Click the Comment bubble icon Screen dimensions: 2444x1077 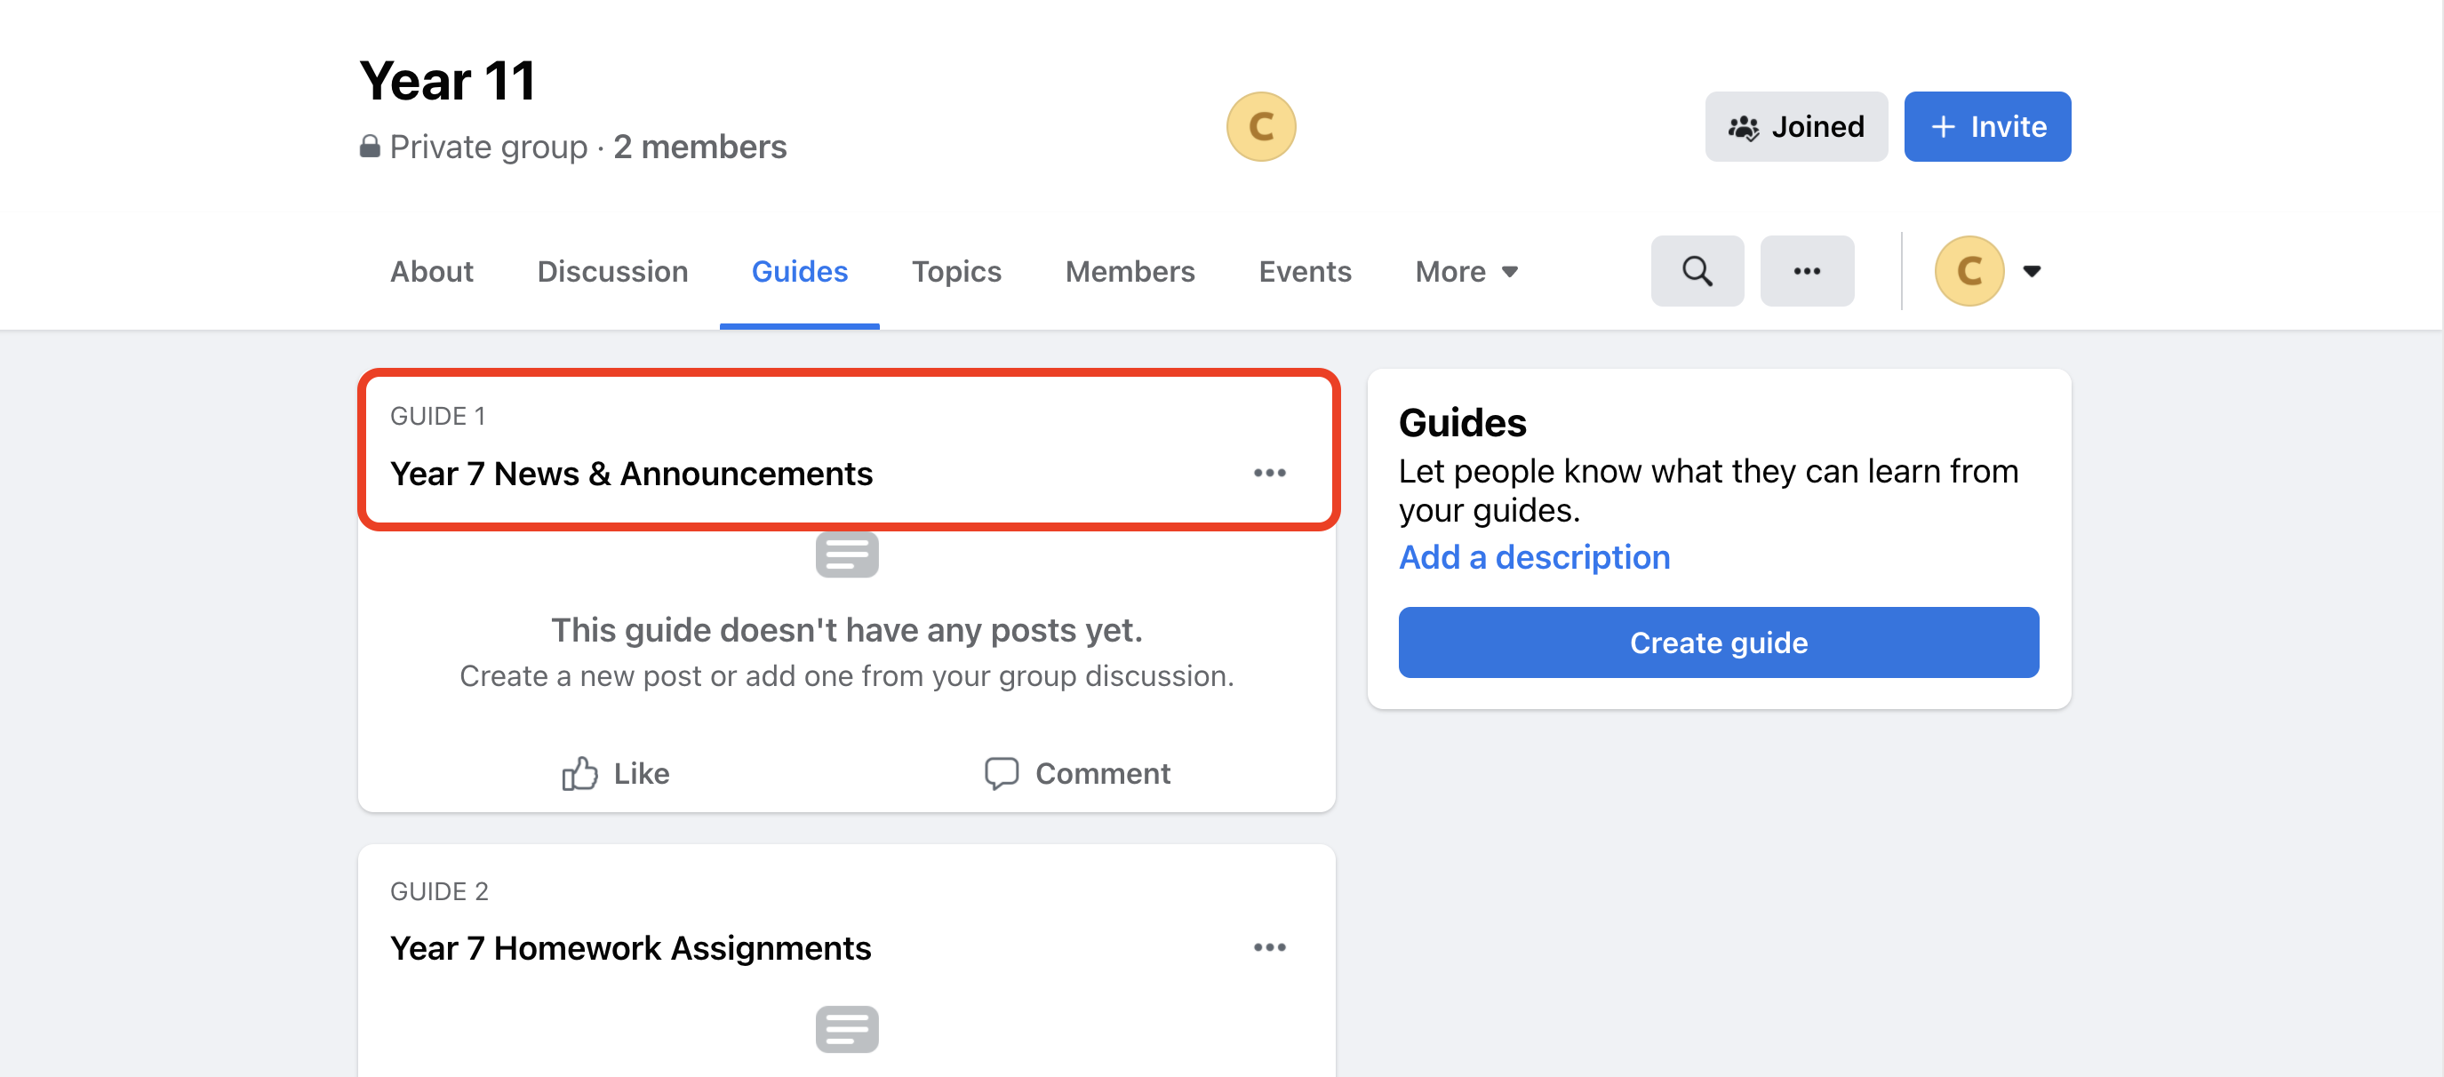(x=1001, y=773)
